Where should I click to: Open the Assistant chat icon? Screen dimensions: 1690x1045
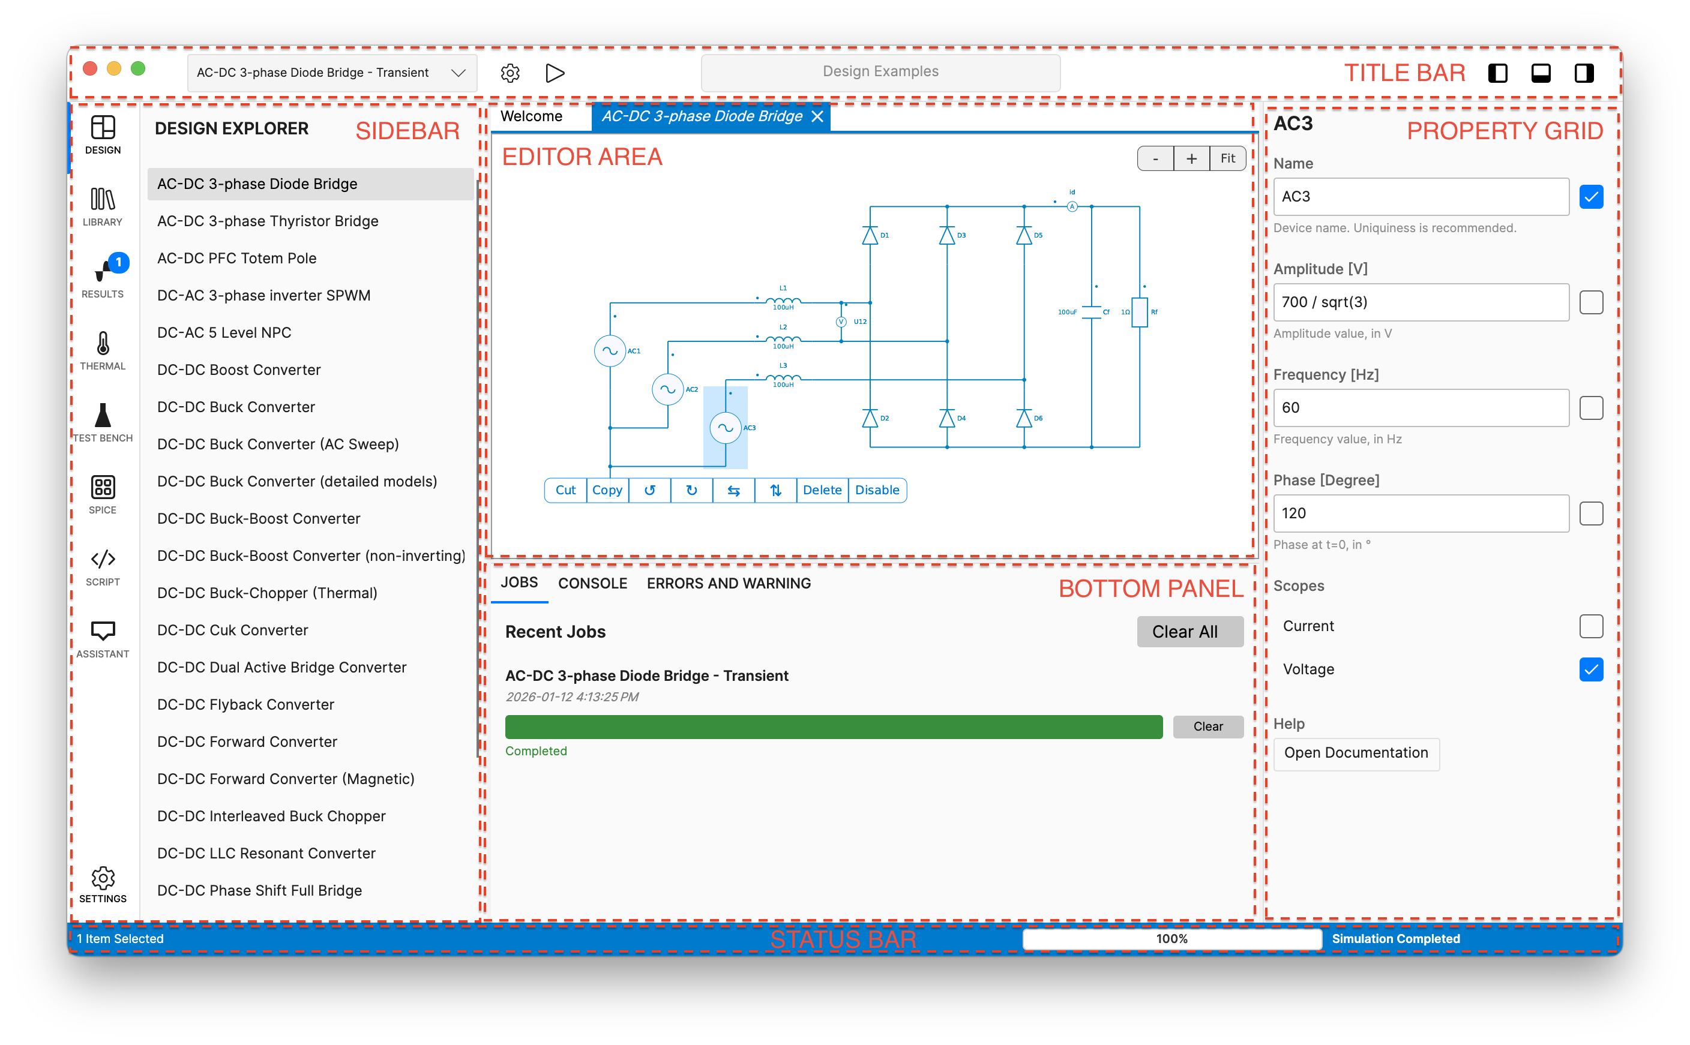(x=102, y=638)
